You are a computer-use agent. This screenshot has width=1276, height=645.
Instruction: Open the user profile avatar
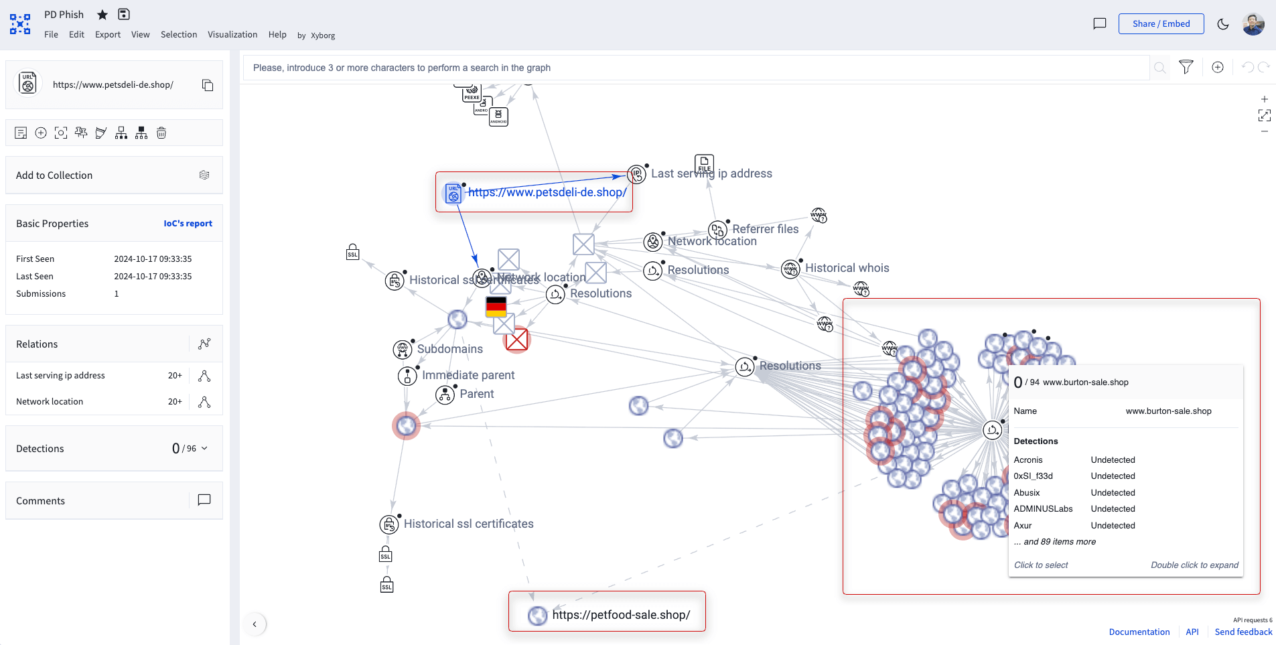1253,24
